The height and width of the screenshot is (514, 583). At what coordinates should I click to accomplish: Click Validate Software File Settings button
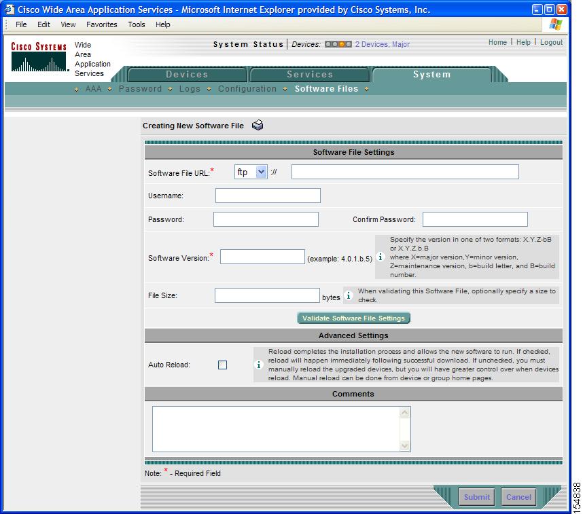click(x=353, y=318)
